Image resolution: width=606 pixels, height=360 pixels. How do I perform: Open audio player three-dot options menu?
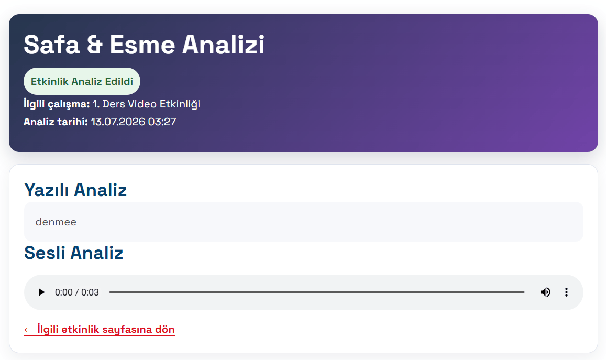click(x=566, y=292)
